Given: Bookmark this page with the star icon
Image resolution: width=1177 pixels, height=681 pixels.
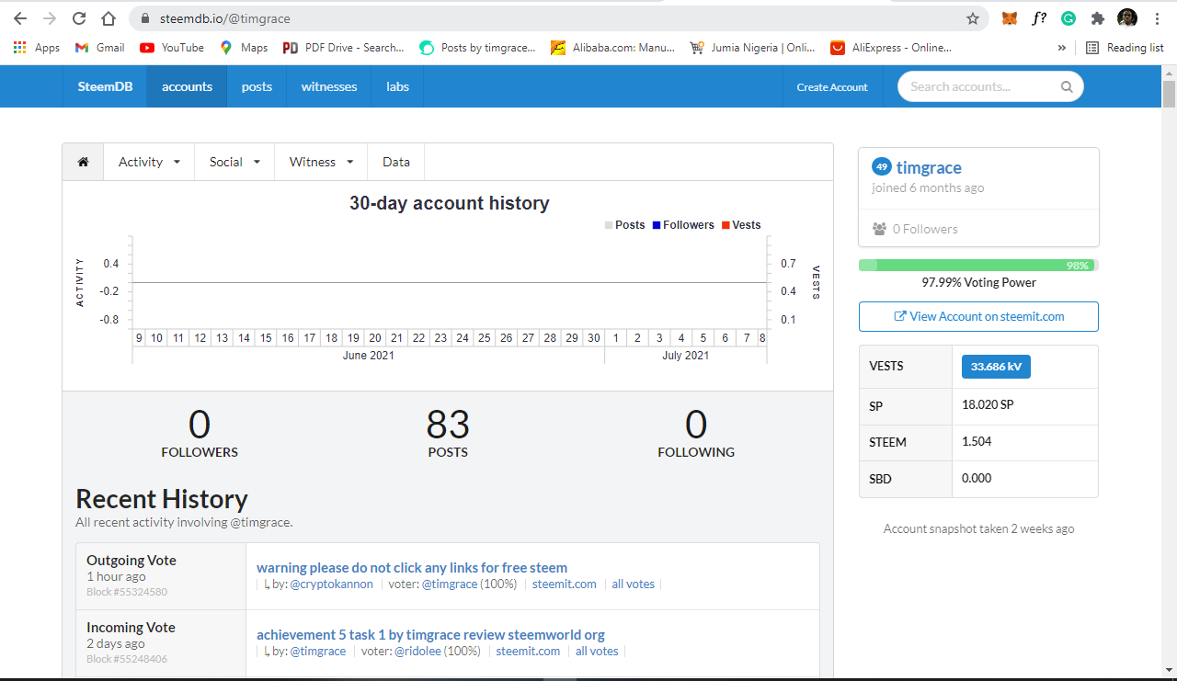Looking at the screenshot, I should coord(972,18).
